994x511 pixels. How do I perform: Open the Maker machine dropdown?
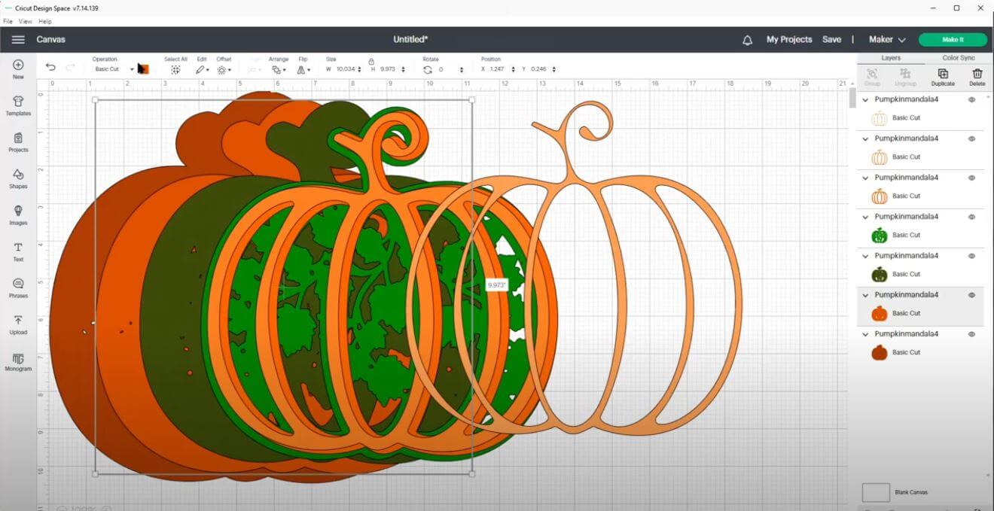[887, 39]
